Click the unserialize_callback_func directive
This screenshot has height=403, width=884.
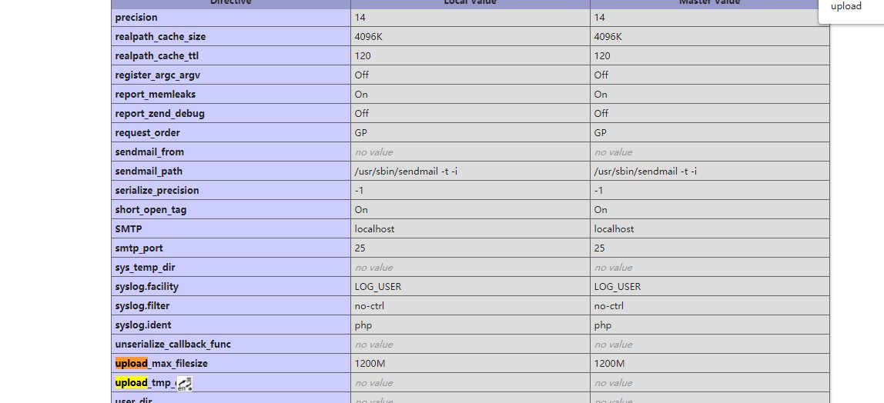172,344
